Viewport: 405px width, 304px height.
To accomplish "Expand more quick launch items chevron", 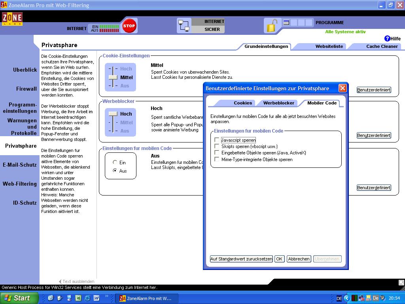I will 107,296.
